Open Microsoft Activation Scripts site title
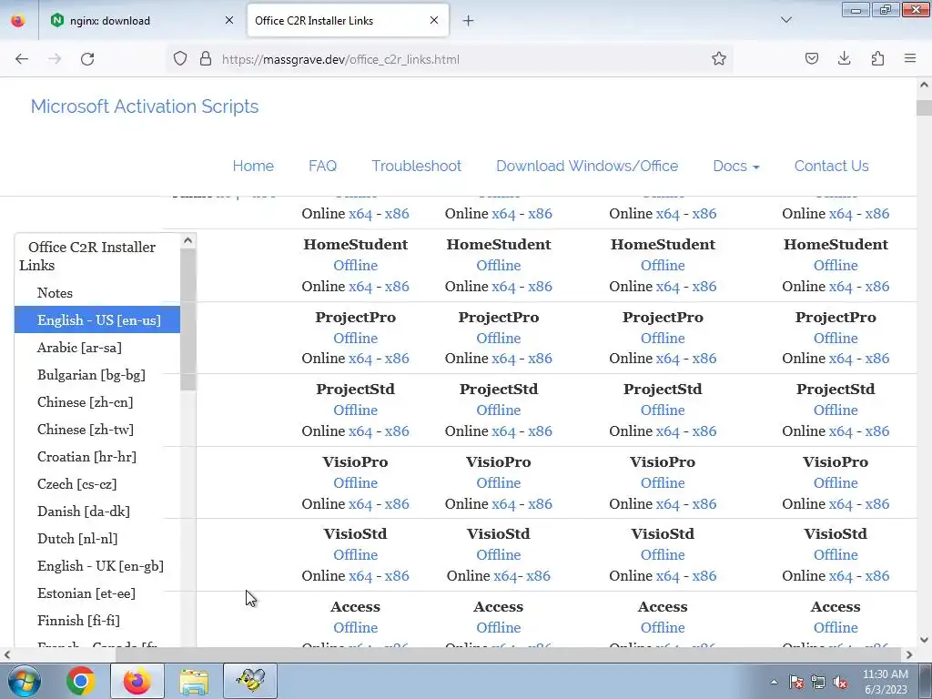This screenshot has height=699, width=932. [145, 106]
